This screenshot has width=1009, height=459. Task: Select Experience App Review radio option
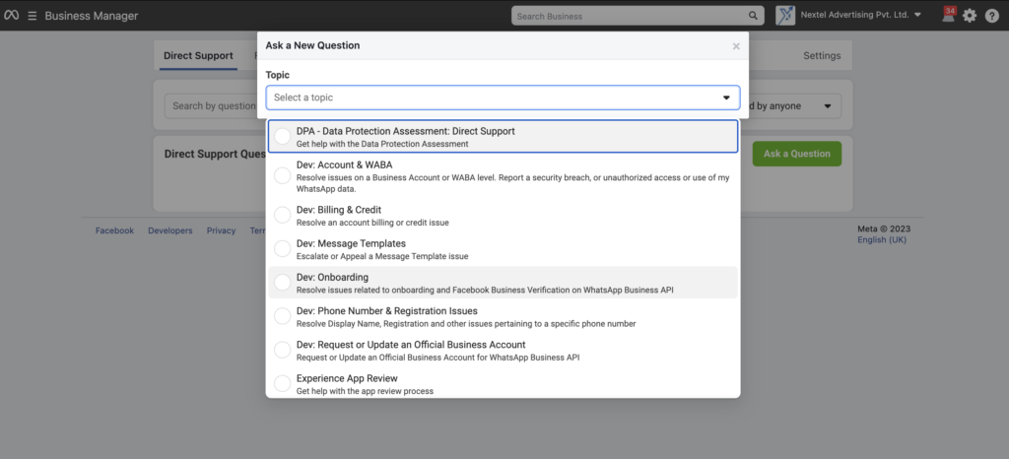pos(283,384)
